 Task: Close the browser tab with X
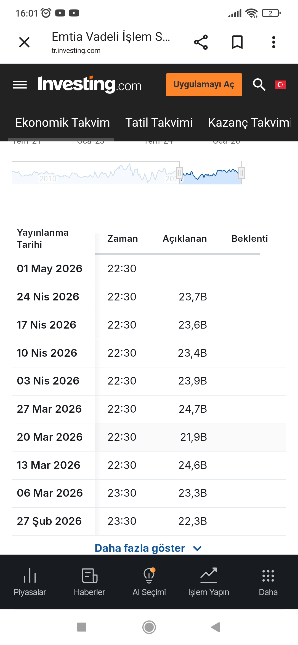(x=24, y=42)
